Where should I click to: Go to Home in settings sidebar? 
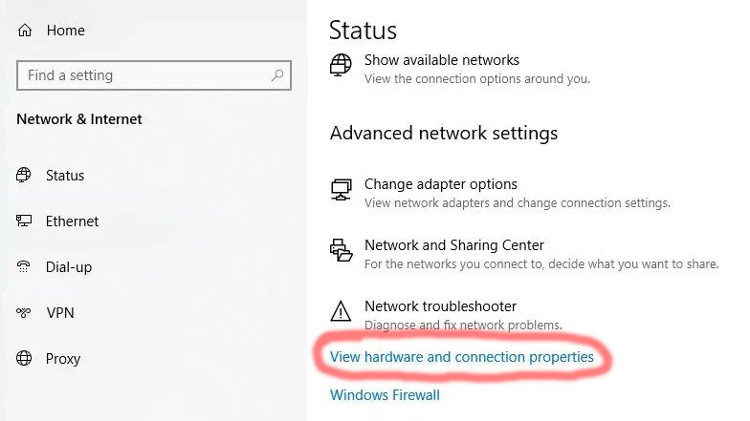pos(65,31)
